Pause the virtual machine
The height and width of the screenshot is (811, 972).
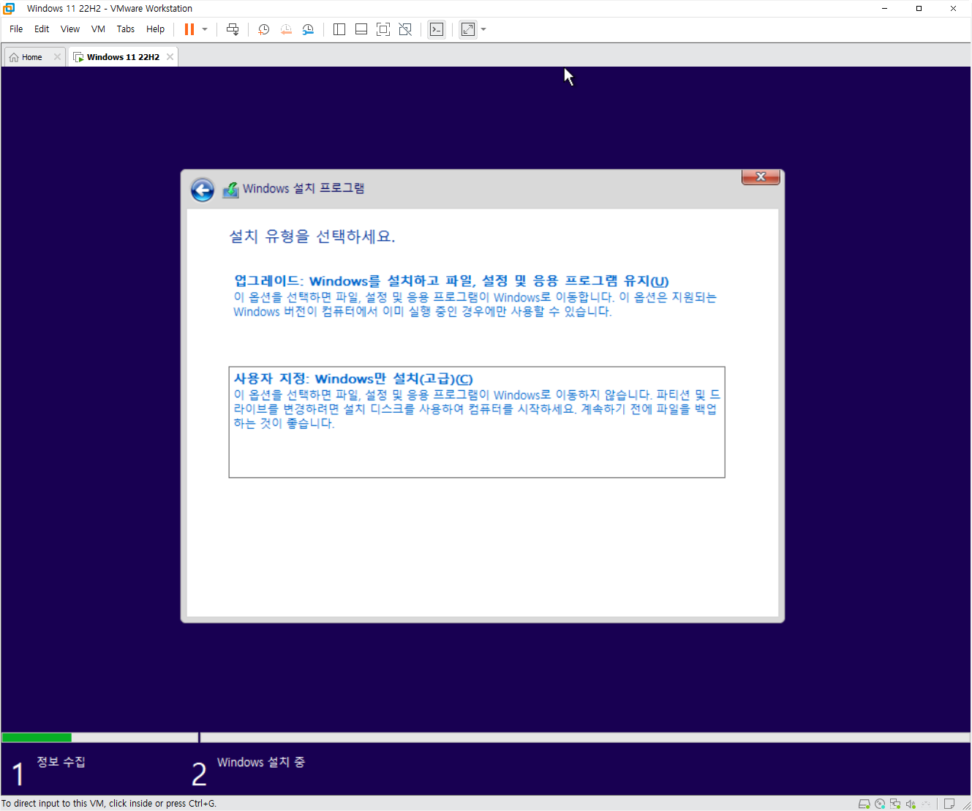pyautogui.click(x=189, y=29)
